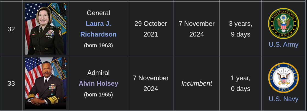
Task: Follow the Alvin Holsey name link
Action: pos(98,83)
